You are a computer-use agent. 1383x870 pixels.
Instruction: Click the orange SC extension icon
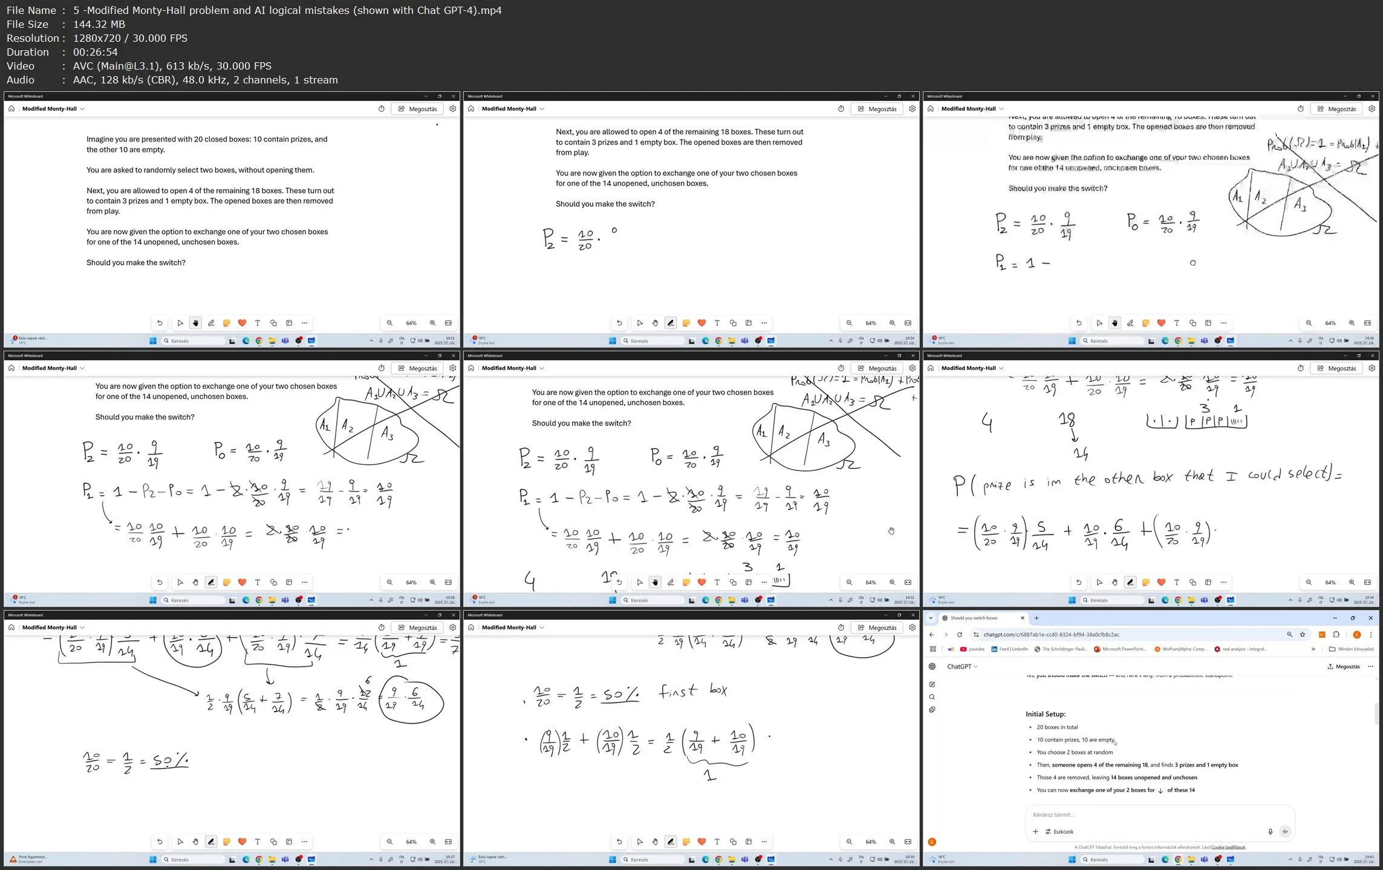click(x=1322, y=634)
